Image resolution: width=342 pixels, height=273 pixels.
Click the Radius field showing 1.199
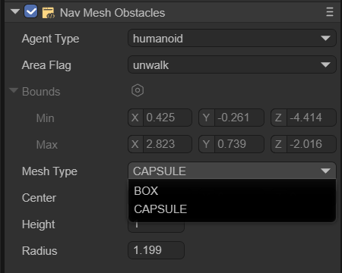(x=156, y=250)
